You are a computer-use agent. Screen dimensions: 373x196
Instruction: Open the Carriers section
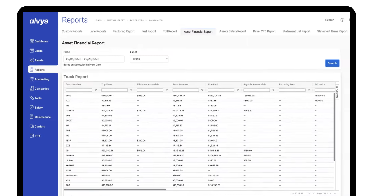pos(37,127)
